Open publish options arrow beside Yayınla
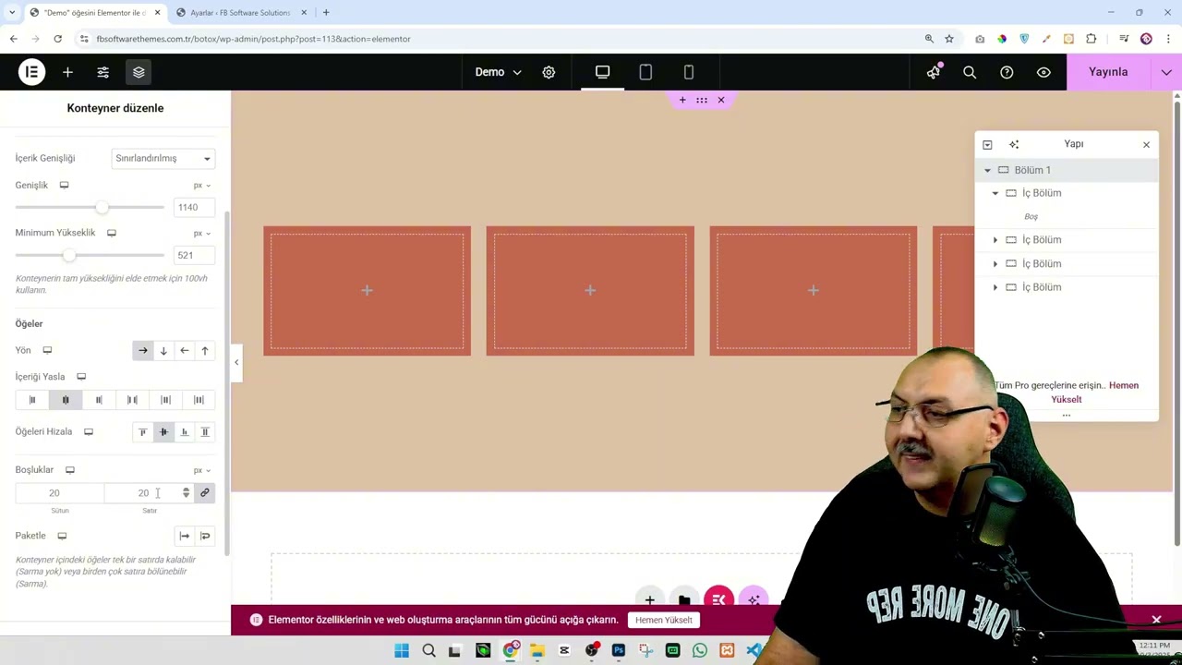The image size is (1182, 665). point(1167,72)
